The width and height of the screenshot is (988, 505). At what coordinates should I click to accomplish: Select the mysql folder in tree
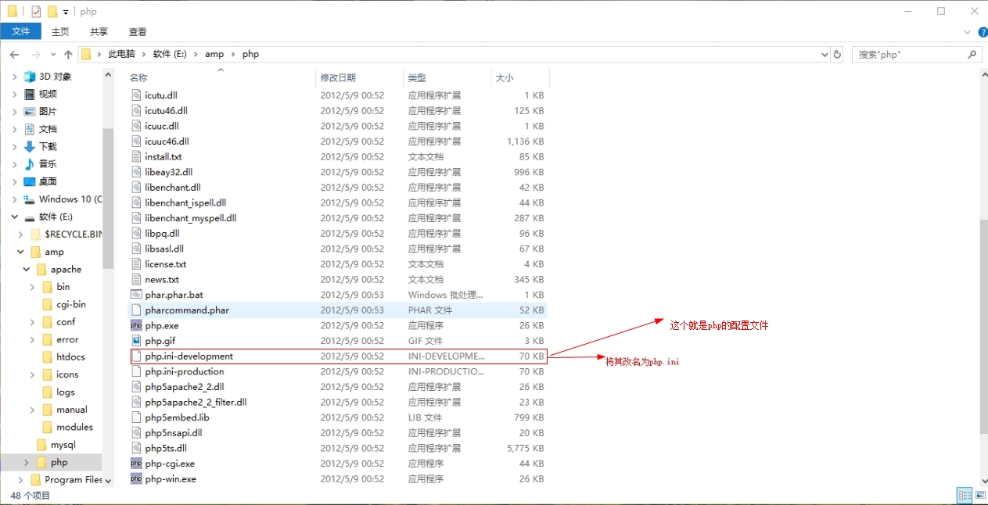63,445
